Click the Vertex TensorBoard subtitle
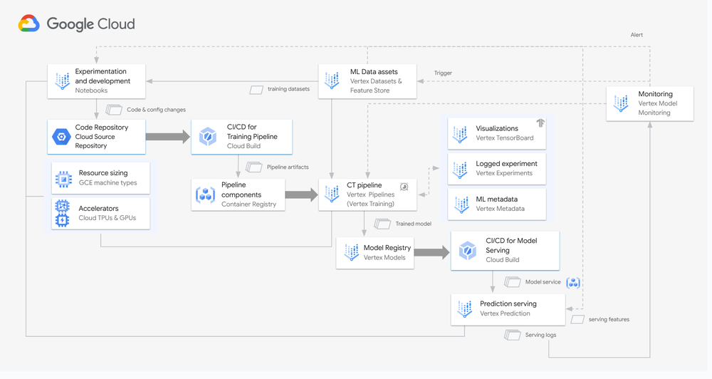The height and width of the screenshot is (379, 712). coord(505,137)
